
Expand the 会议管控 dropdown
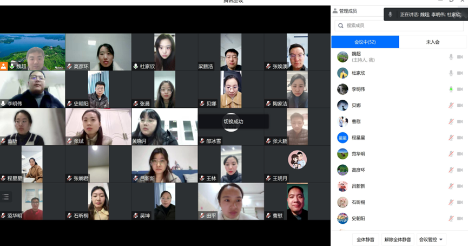click(x=431, y=239)
